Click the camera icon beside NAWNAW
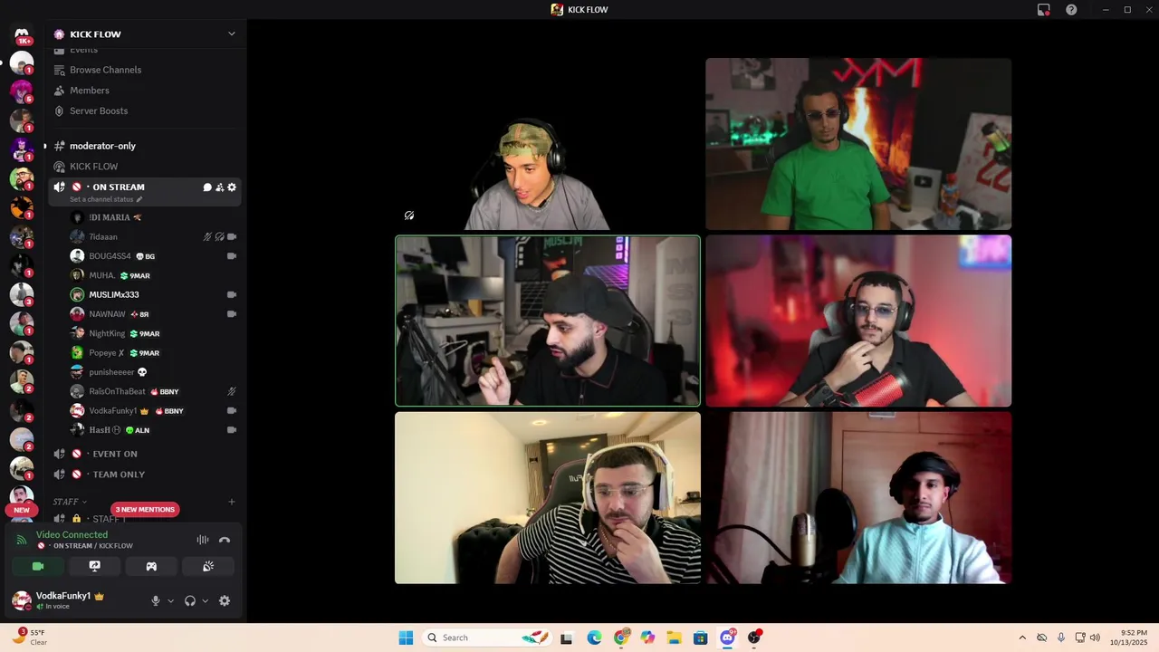 tap(232, 314)
